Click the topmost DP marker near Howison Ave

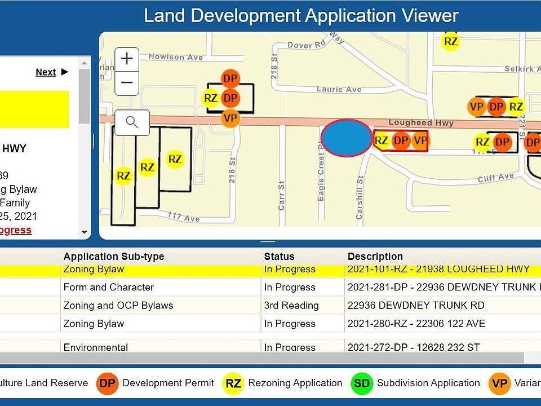pyautogui.click(x=230, y=78)
